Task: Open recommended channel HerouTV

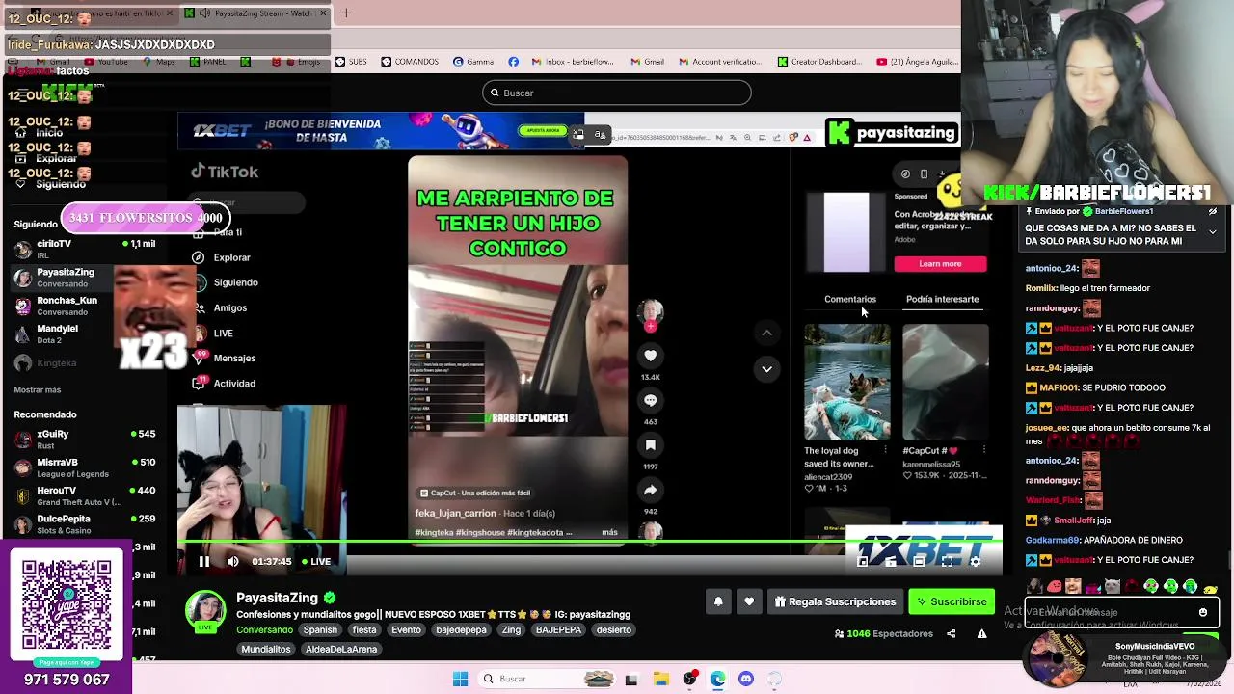Action: (x=84, y=495)
